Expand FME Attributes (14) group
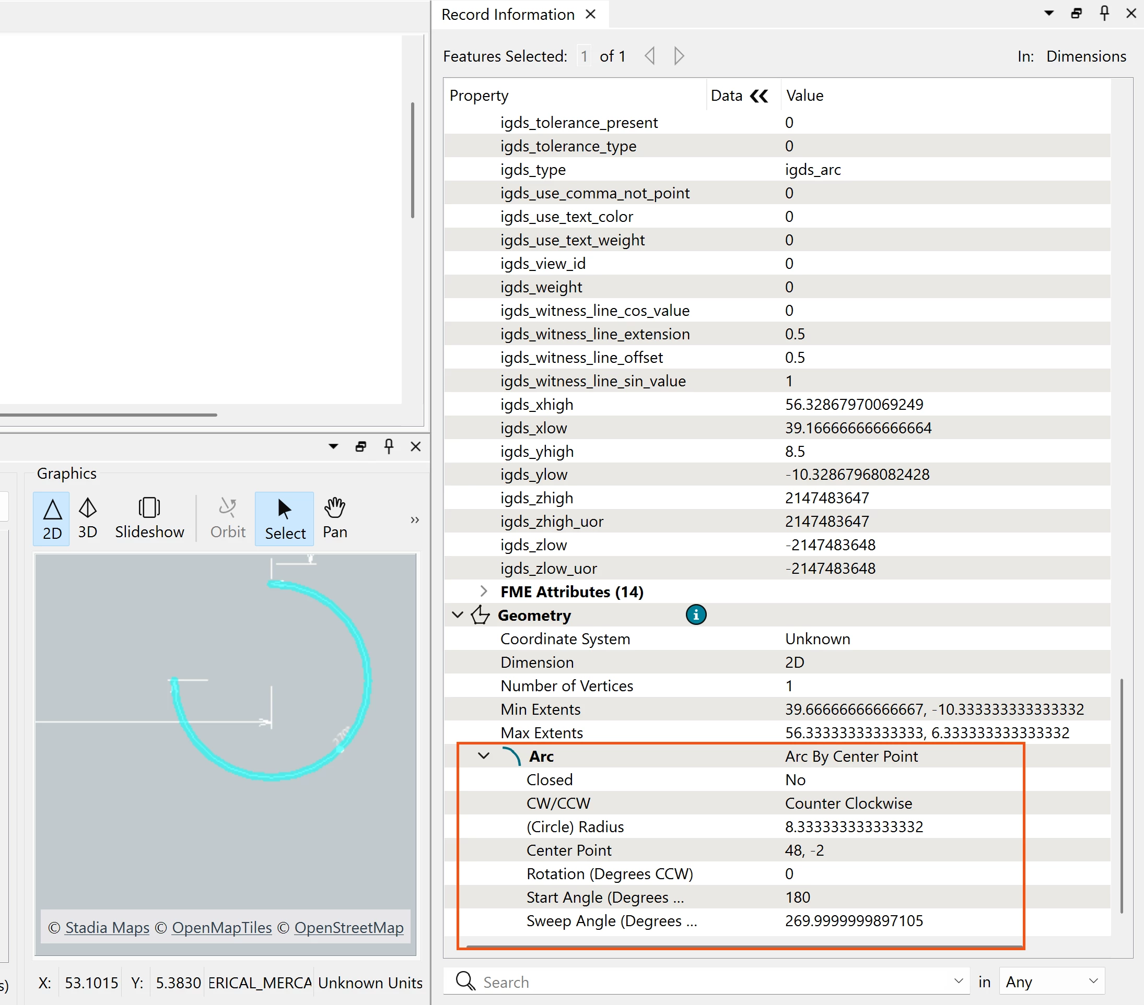Screen dimensions: 1144x1005 (x=484, y=591)
